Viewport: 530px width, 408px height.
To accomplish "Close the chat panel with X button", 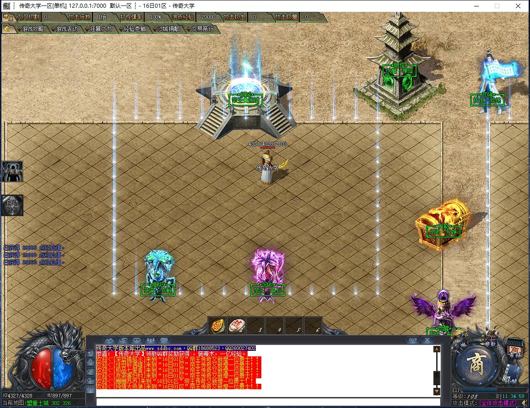I will point(427,340).
